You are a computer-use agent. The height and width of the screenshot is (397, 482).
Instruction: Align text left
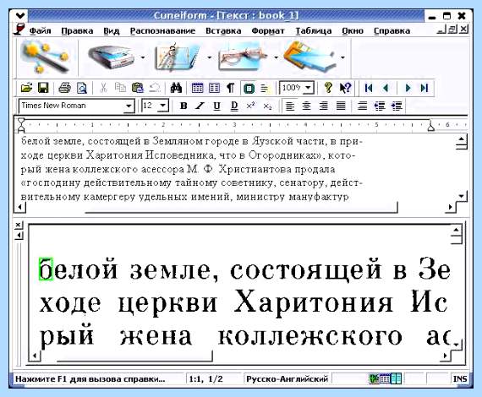click(x=289, y=106)
